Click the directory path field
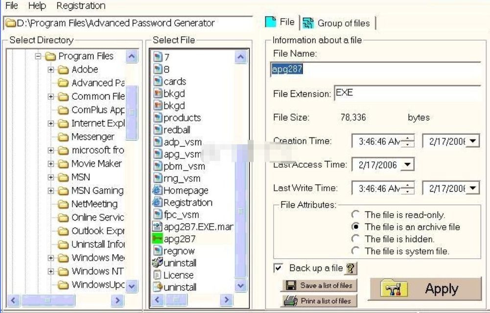This screenshot has height=313, width=490. click(128, 23)
